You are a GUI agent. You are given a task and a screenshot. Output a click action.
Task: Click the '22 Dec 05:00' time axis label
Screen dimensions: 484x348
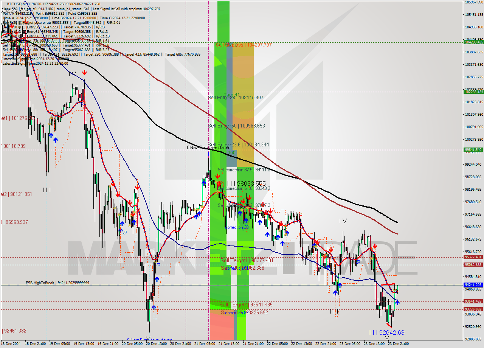coord(277,344)
